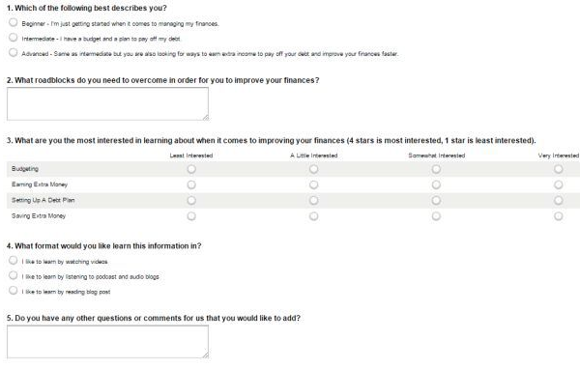Mark Setting Up A Debt Plan A Little Interested

(313, 200)
